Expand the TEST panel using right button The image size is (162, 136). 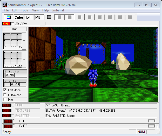pyautogui.click(x=151, y=121)
